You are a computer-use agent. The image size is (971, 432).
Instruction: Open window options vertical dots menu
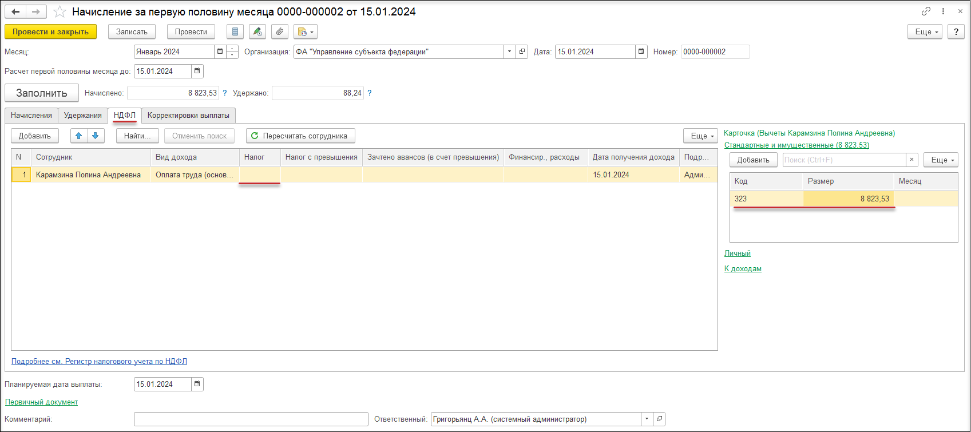[944, 11]
